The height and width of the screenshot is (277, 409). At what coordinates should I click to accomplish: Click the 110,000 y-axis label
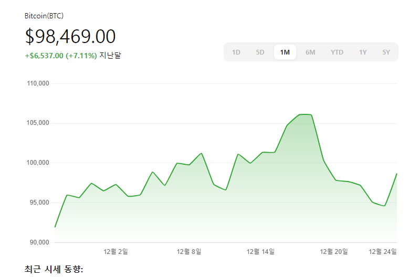click(38, 83)
